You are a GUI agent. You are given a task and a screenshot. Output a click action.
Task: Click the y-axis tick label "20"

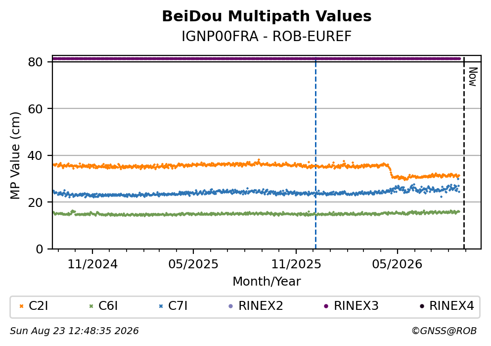pyautogui.click(x=35, y=202)
